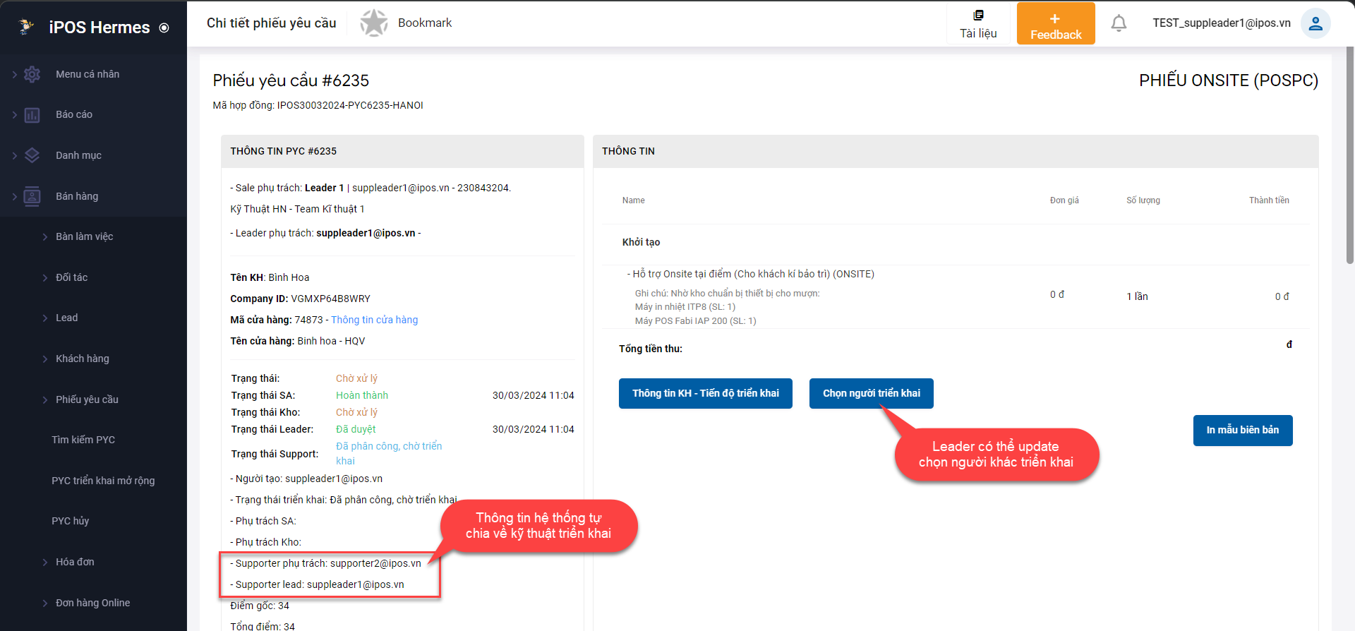Go to PYC hủy in sidebar
1355x631 pixels.
[71, 521]
